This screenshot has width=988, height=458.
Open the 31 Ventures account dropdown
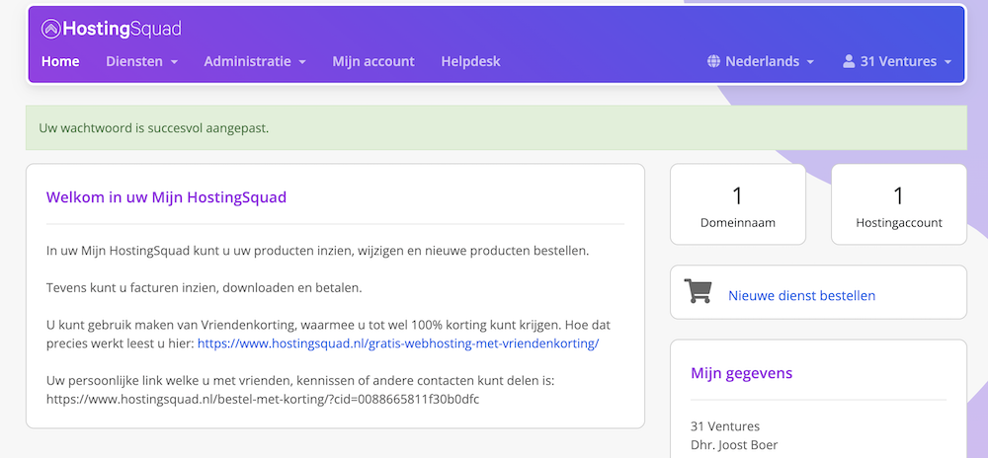pos(897,61)
